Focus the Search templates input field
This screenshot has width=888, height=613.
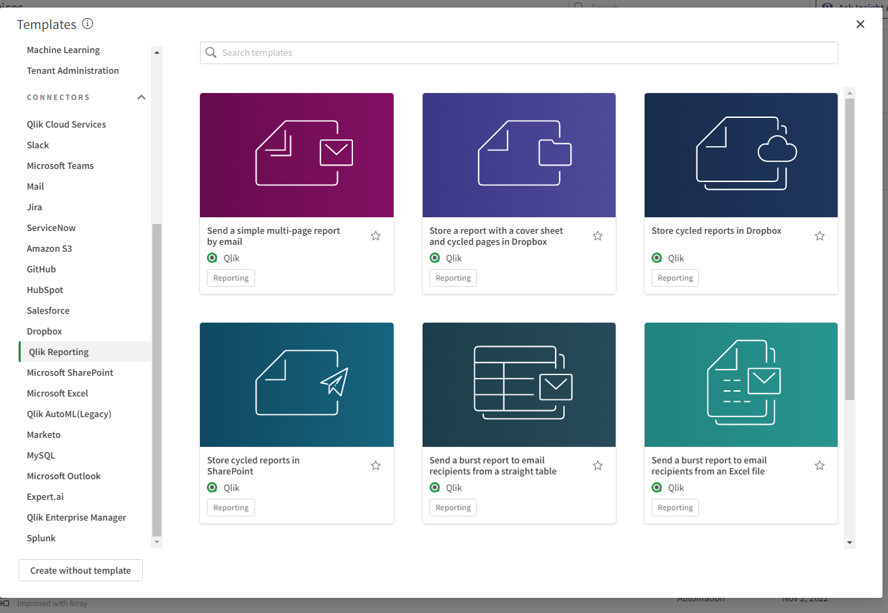[x=524, y=53]
